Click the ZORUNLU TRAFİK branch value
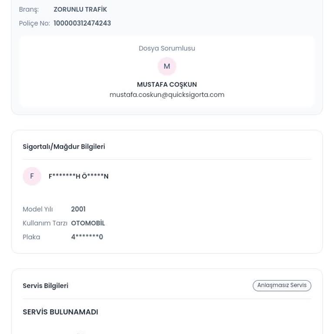Viewport: 334px width, 334px height. point(80,10)
